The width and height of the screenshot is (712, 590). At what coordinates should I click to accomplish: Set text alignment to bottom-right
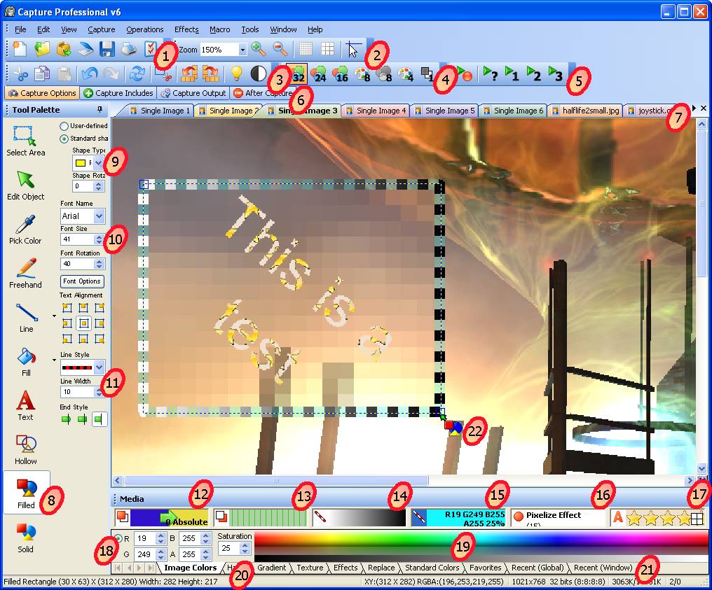click(100, 338)
